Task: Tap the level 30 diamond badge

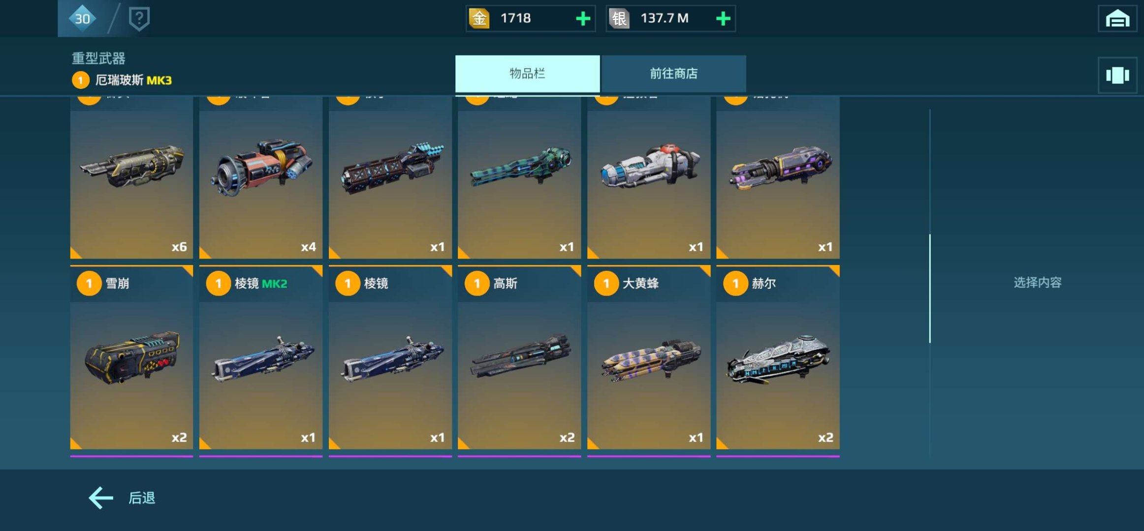Action: point(82,19)
